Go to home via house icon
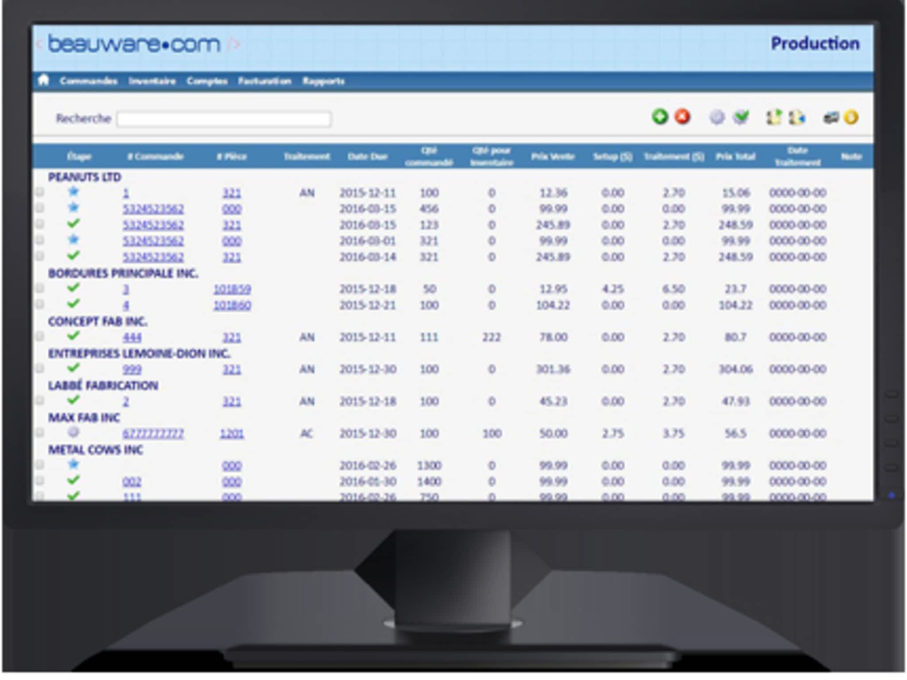The height and width of the screenshot is (680, 907). pos(43,80)
